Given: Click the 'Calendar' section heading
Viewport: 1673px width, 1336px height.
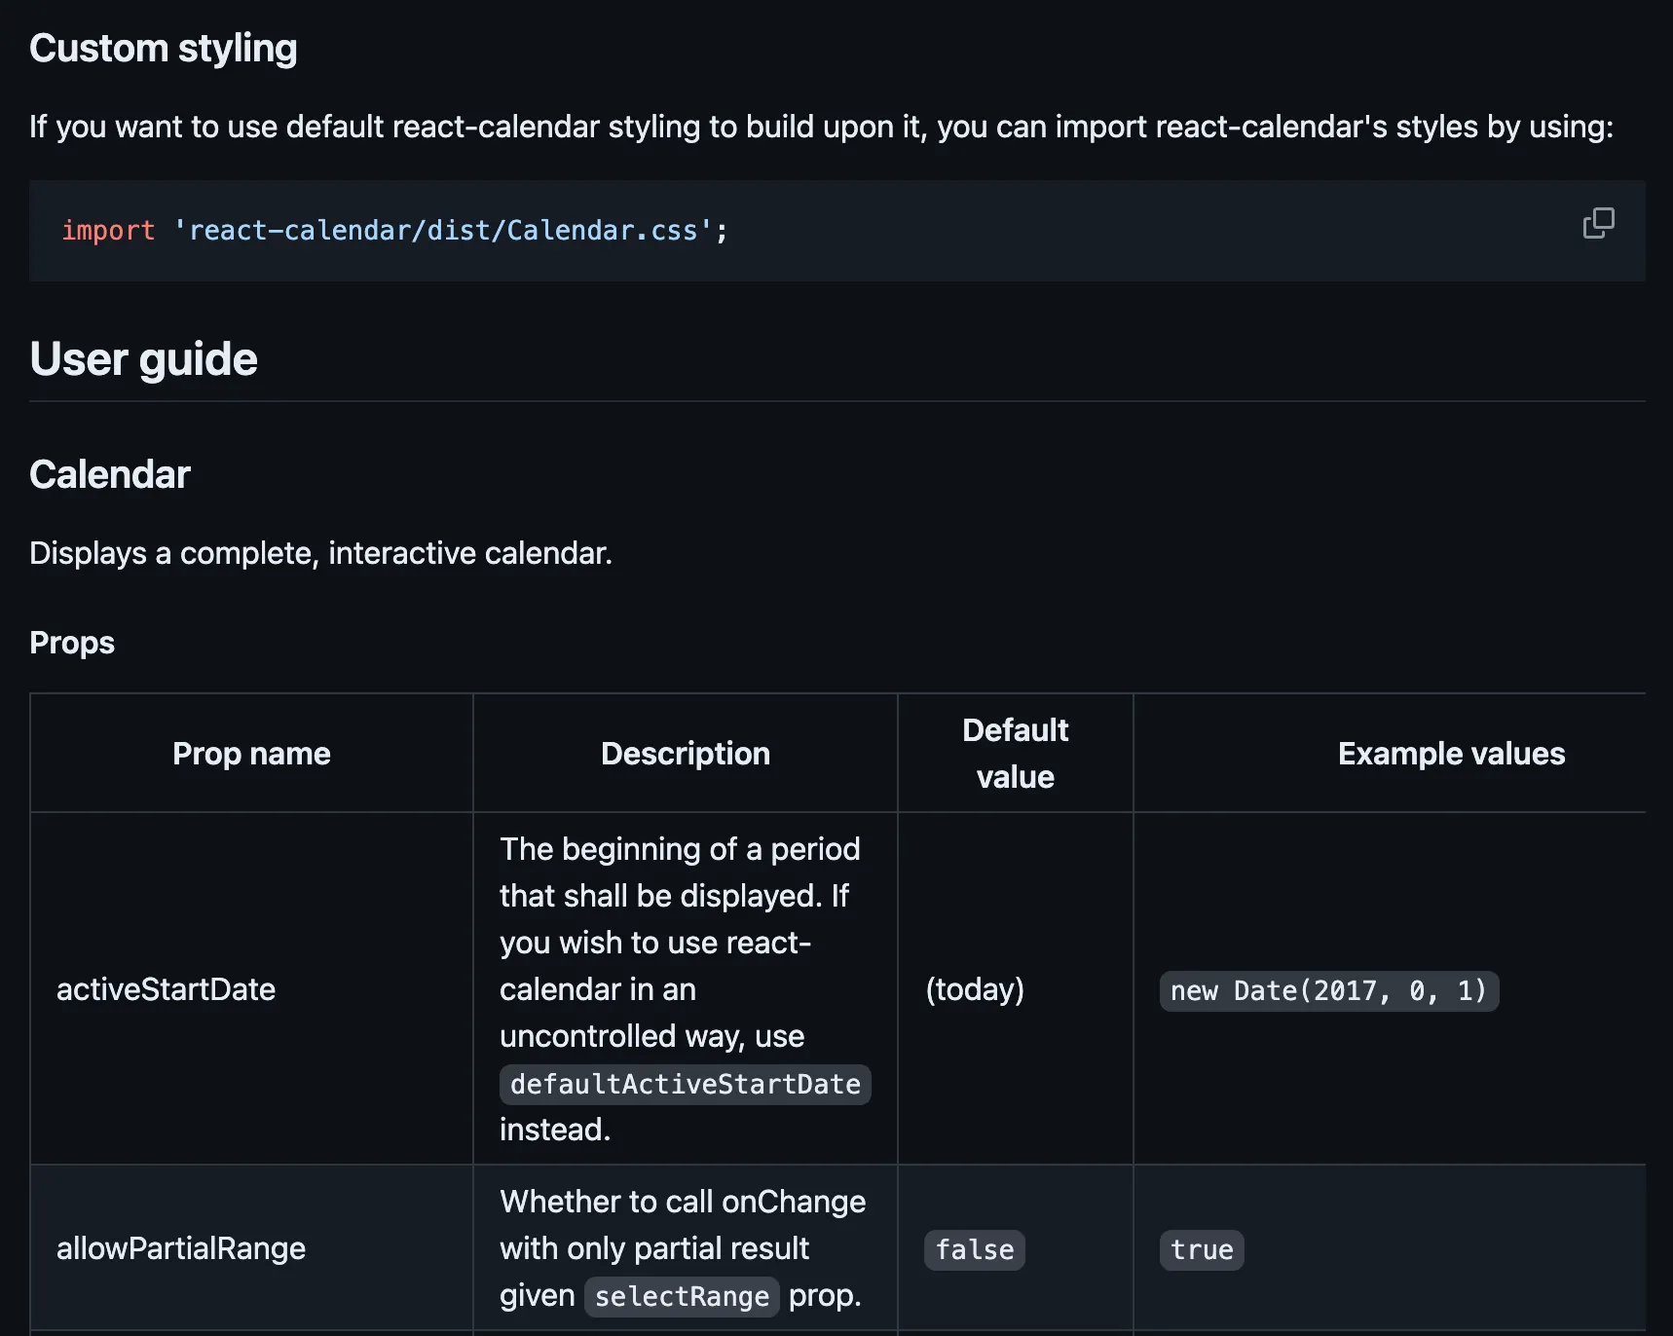Looking at the screenshot, I should pyautogui.click(x=110, y=475).
